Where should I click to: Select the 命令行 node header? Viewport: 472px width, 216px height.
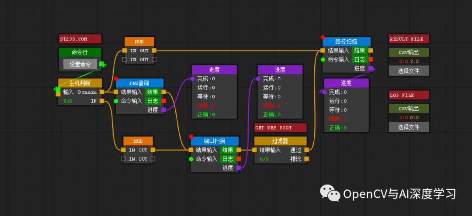80,52
